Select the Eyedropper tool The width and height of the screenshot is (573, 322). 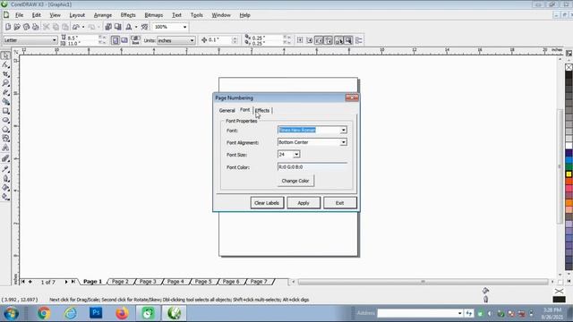pyautogui.click(x=5, y=169)
